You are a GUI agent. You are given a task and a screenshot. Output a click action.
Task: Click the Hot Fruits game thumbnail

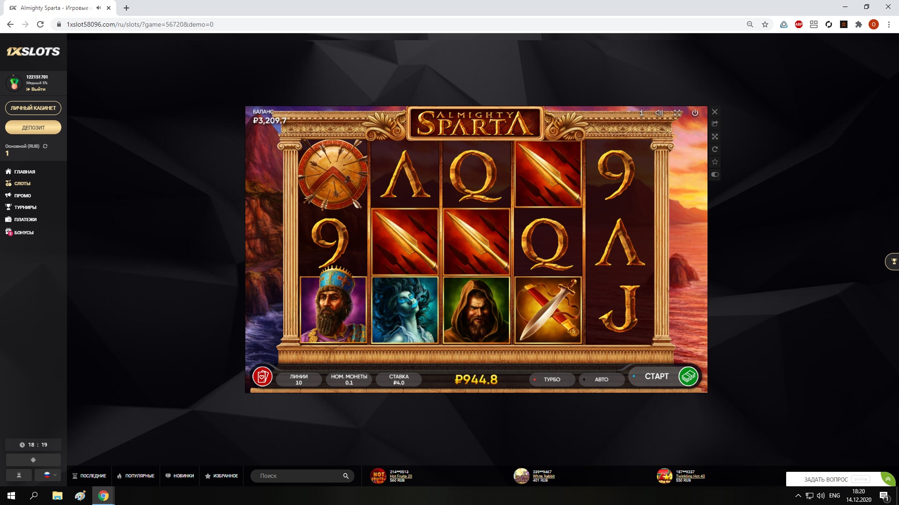click(378, 476)
